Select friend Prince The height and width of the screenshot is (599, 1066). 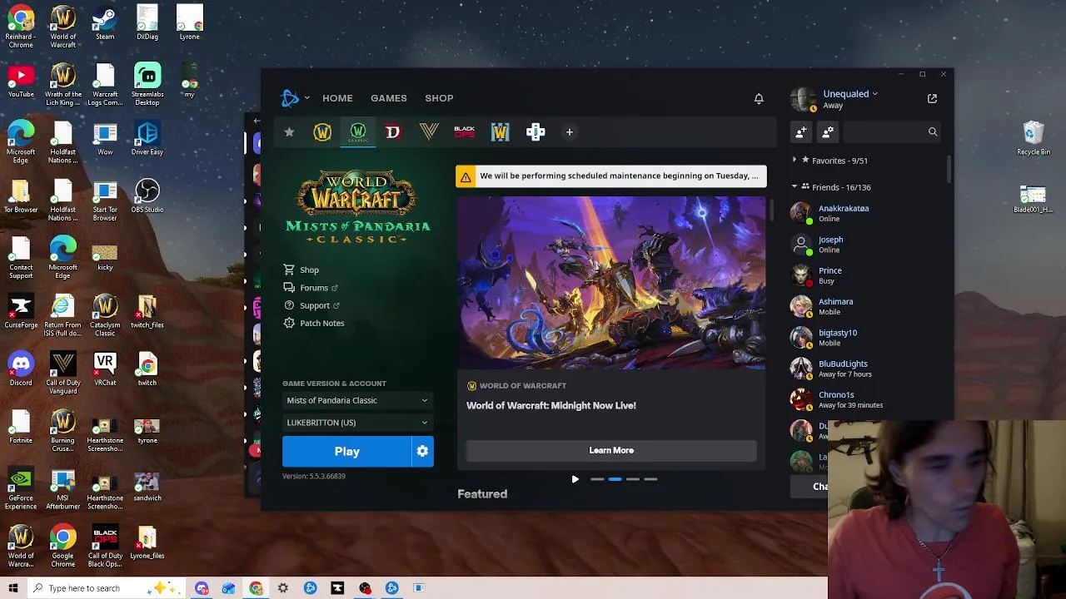(x=866, y=275)
